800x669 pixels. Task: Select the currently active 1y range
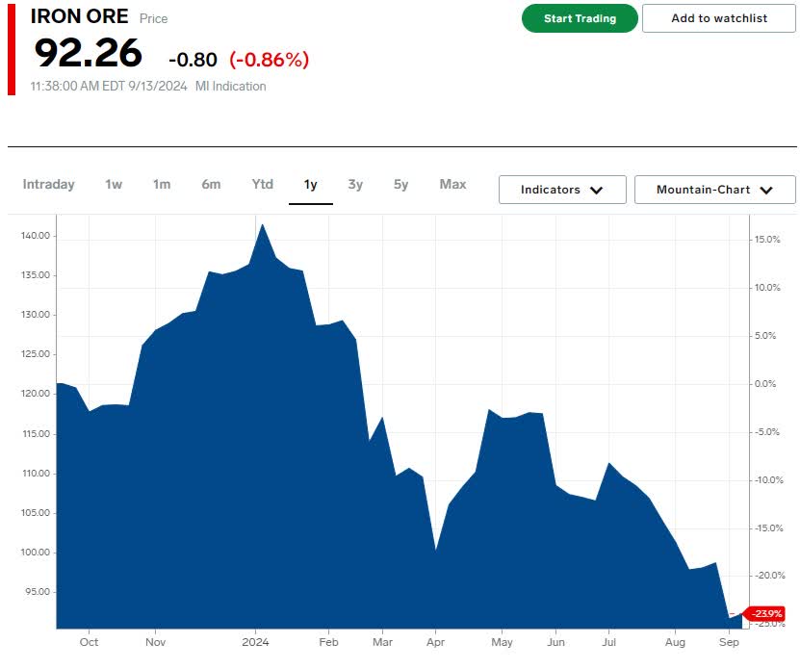(310, 185)
